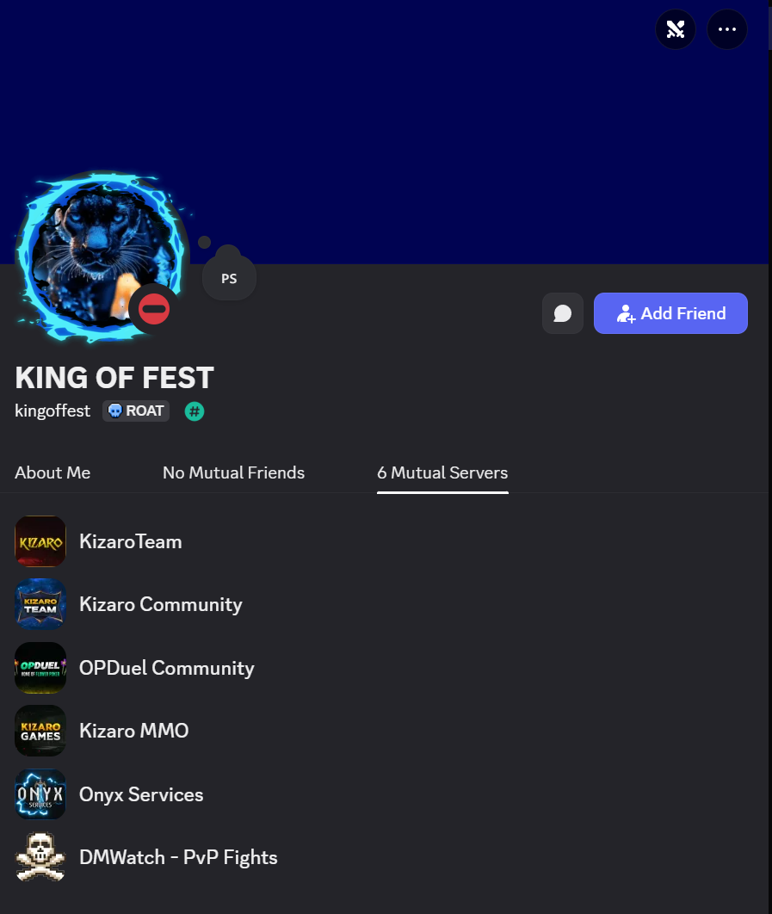Open the DMWatch skull crossbones icon
Image resolution: width=772 pixels, height=914 pixels.
click(40, 857)
